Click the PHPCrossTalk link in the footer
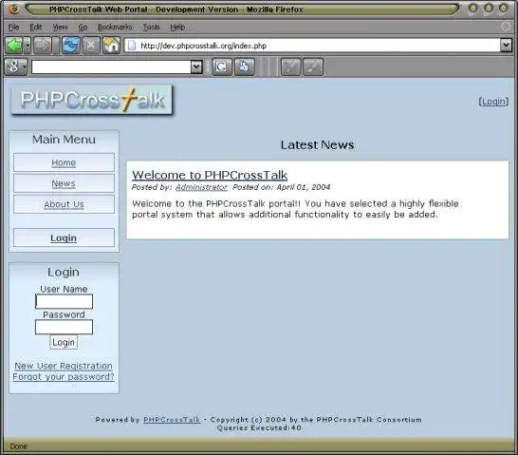Screen dimensions: 518x455 pos(172,420)
